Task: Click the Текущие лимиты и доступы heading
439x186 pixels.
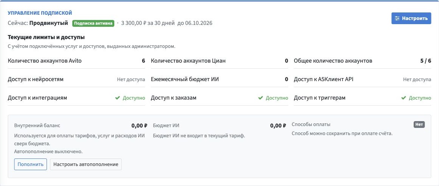Action: coord(46,37)
